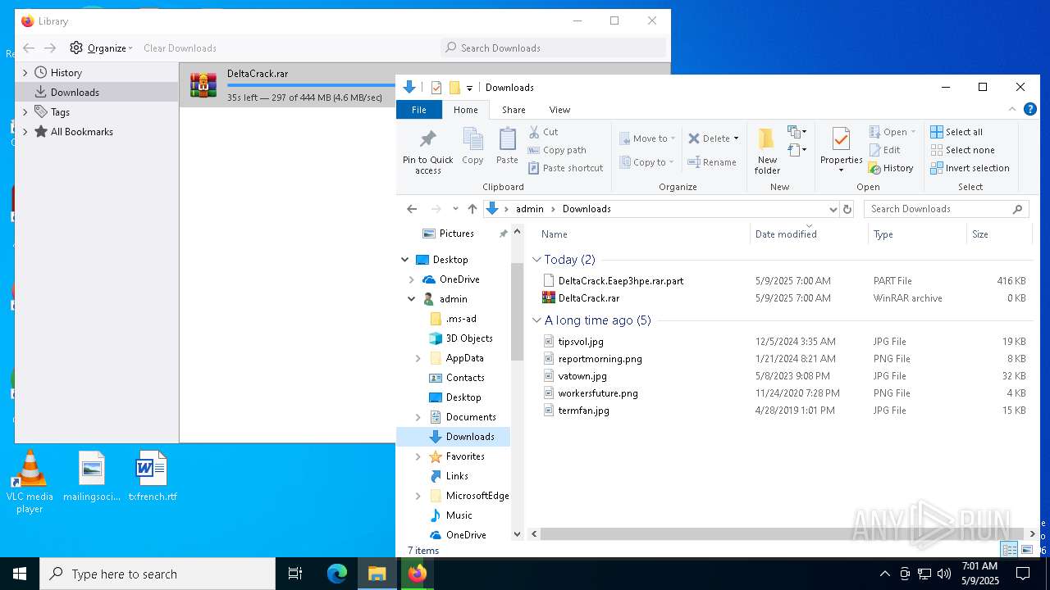Expand the OneDrive tree node
Image resolution: width=1050 pixels, height=590 pixels.
(x=412, y=279)
